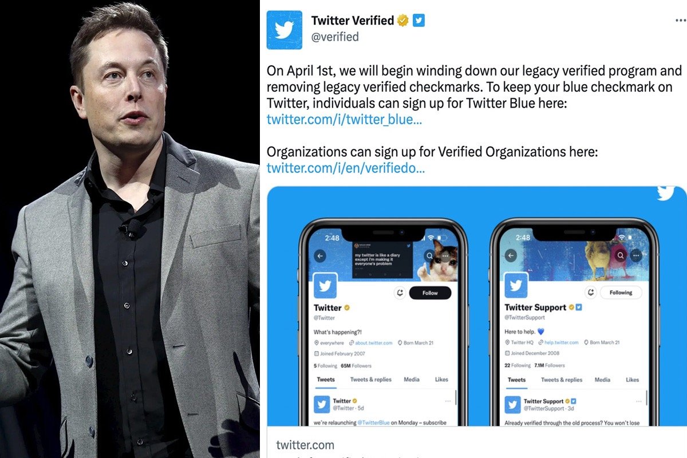Click the blue square affiliate badge in header
The width and height of the screenshot is (687, 458).
(x=420, y=21)
